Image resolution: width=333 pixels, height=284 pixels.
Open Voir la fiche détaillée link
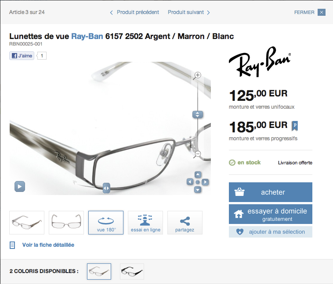click(48, 245)
